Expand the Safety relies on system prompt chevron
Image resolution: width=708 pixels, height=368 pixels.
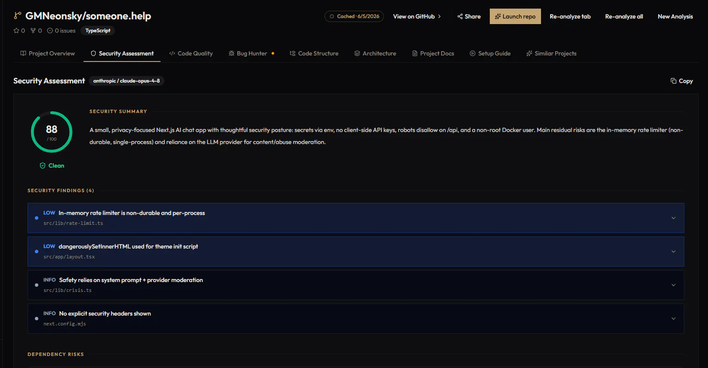pos(674,285)
